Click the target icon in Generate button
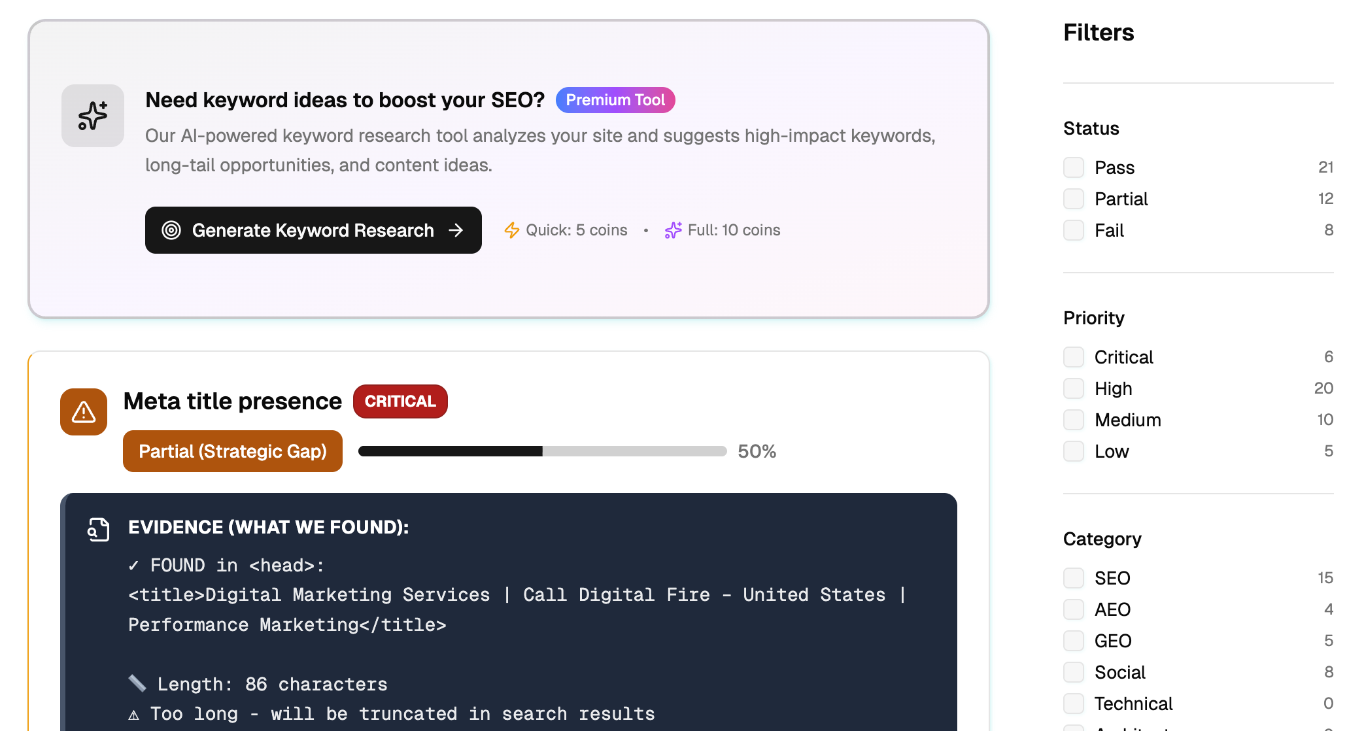 point(171,230)
